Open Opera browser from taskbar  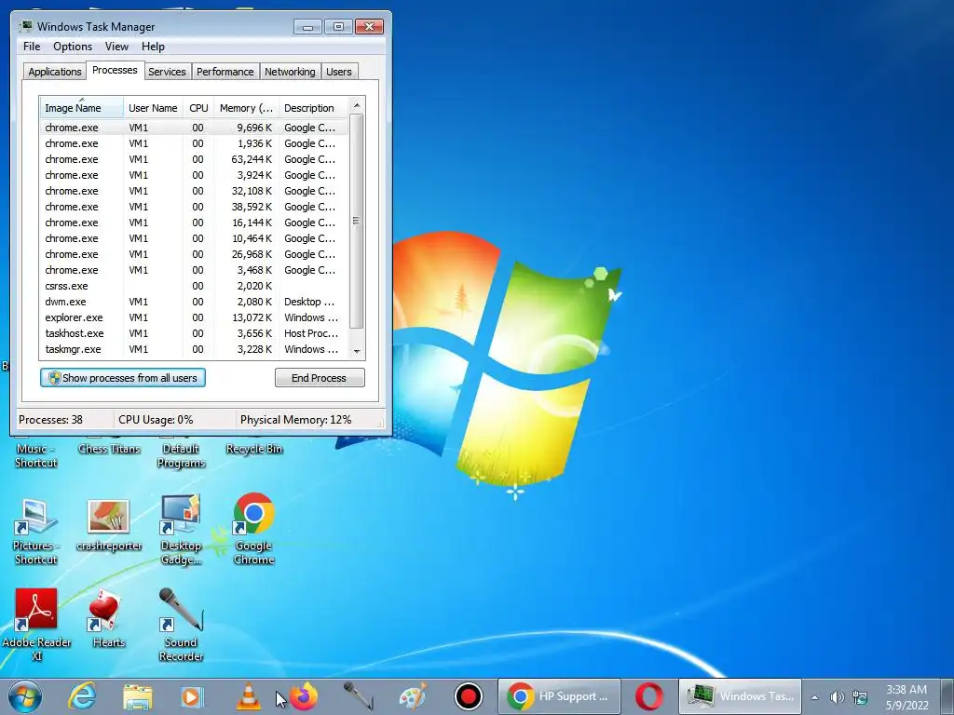pyautogui.click(x=649, y=696)
